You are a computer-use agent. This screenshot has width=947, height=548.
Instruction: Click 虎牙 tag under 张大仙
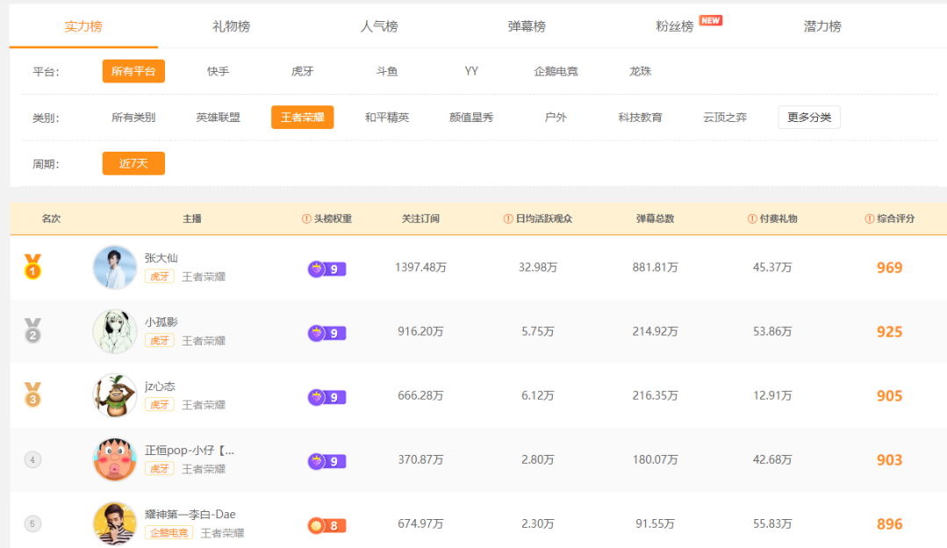160,276
